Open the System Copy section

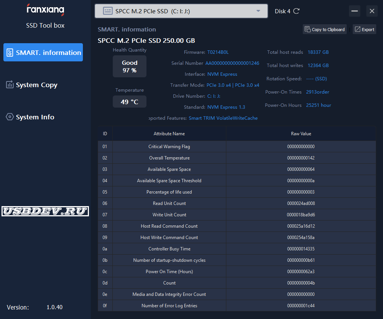click(32, 85)
